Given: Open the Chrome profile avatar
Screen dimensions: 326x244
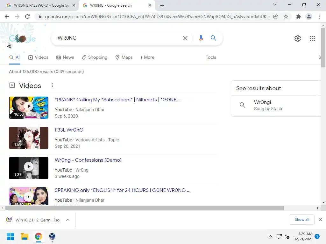Looking at the screenshot, I should coord(309,17).
